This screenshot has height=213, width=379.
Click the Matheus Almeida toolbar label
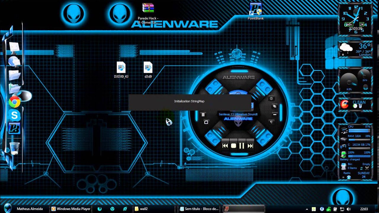(30, 209)
